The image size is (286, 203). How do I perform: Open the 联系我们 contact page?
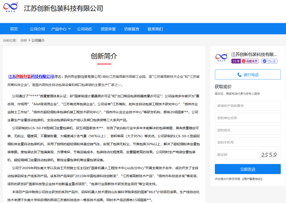pyautogui.click(x=155, y=29)
